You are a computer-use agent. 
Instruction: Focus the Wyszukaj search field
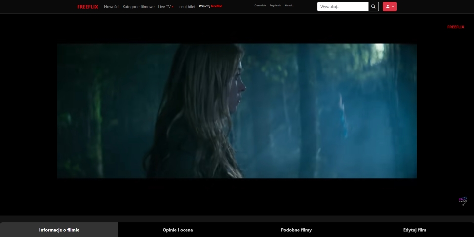(x=343, y=7)
